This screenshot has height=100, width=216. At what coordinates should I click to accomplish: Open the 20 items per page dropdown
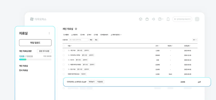tap(195, 40)
